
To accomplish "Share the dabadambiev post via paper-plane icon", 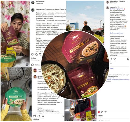I will click(40, 54).
